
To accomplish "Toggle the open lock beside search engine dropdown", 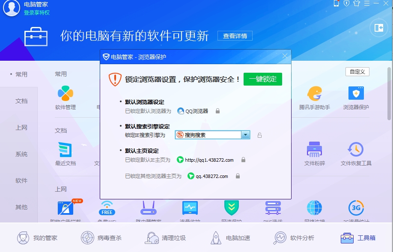I will 260,135.
